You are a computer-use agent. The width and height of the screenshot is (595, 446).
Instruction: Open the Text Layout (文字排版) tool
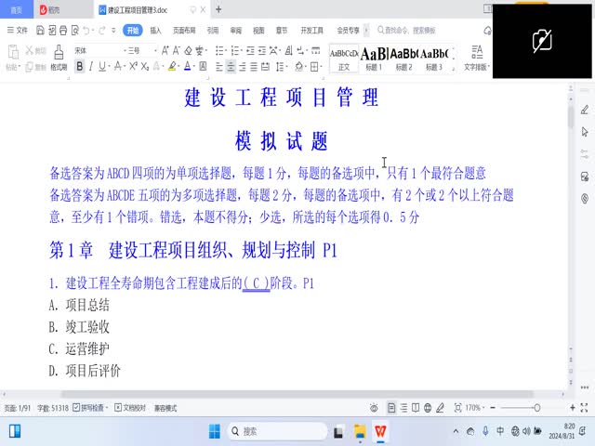click(x=477, y=58)
